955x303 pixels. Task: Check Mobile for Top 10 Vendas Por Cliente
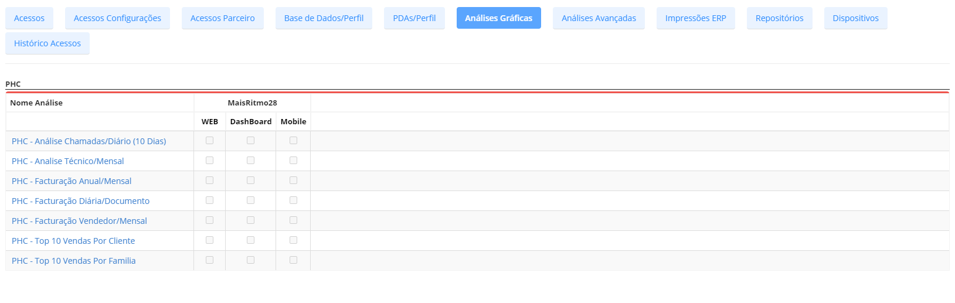click(293, 240)
